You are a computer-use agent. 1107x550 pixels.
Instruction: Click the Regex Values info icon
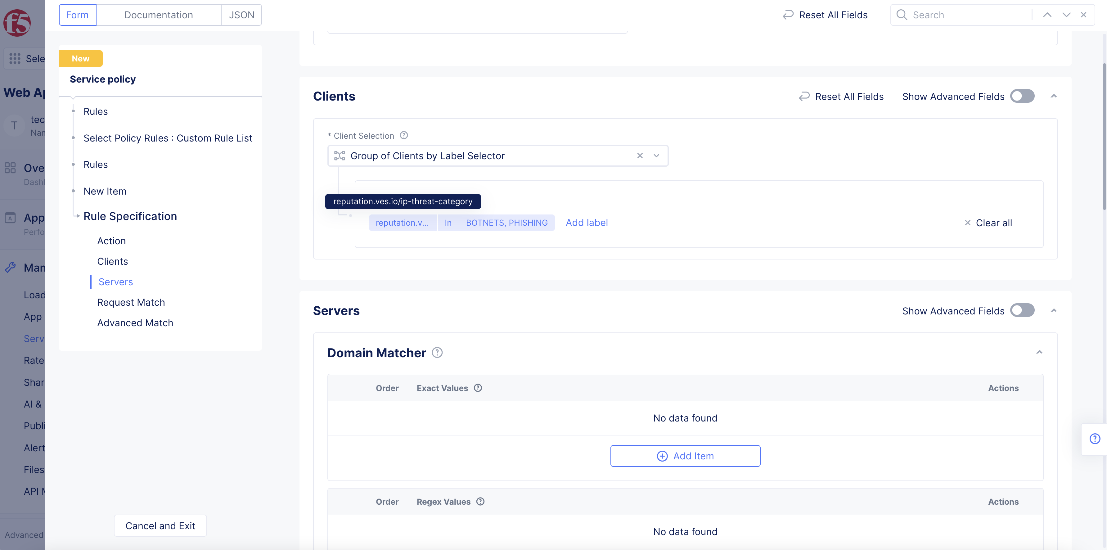click(x=480, y=502)
